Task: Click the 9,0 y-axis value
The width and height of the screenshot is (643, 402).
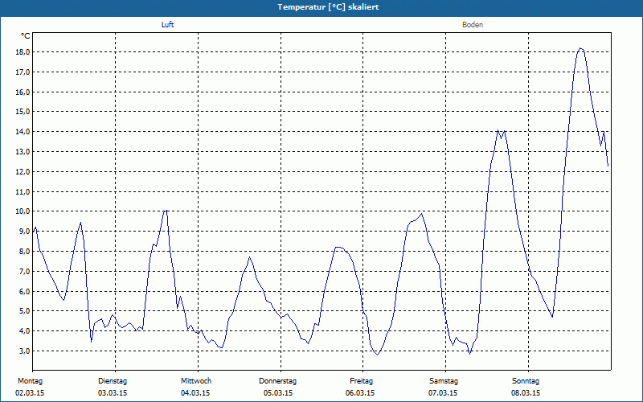Action: tap(25, 232)
